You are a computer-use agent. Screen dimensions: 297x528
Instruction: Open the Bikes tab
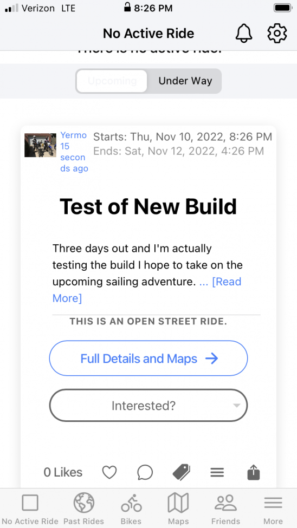(x=131, y=509)
